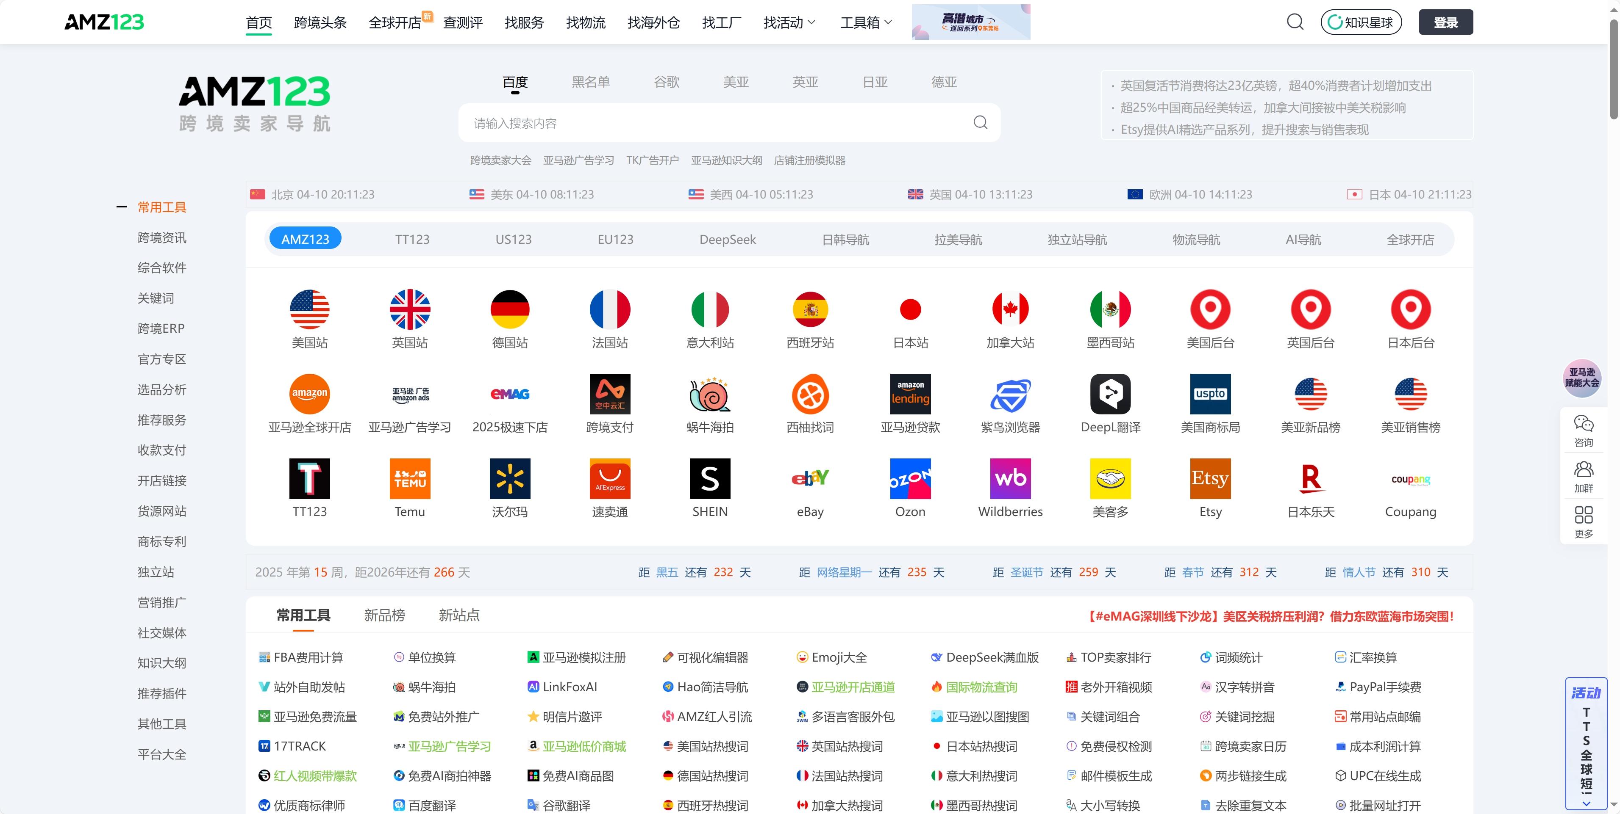The height and width of the screenshot is (814, 1620).
Task: Open the 汇率换算 tool link
Action: tap(1366, 658)
